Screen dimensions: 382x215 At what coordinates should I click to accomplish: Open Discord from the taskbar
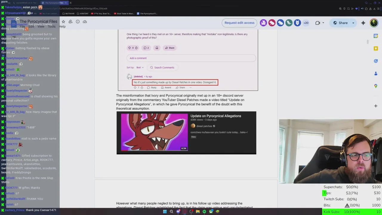click(x=178, y=211)
